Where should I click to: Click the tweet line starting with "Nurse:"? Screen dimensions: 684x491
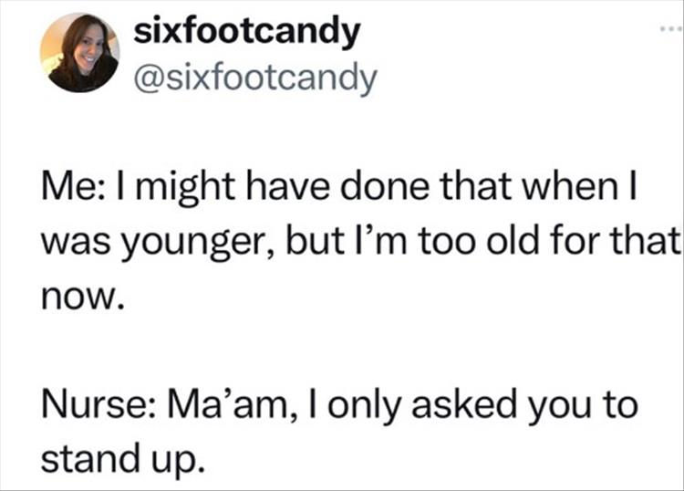click(337, 404)
